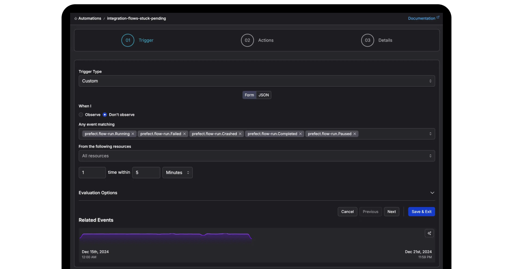
Task: Open the Documentation link
Action: 424,18
